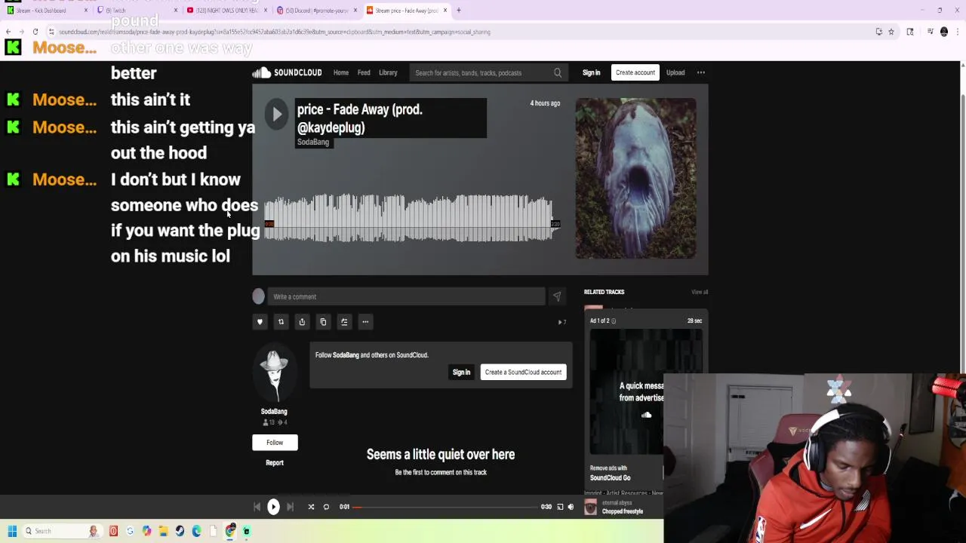Open Chopped freestyle in player bar
The image size is (966, 543).
point(623,511)
